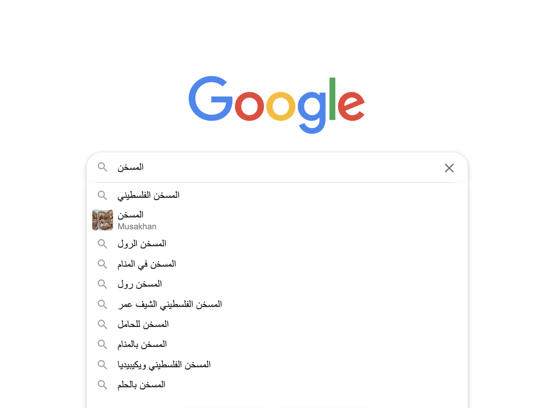Click search icon beside المسخن الفلسطيني suggestion
The width and height of the screenshot is (556, 408).
(x=102, y=196)
